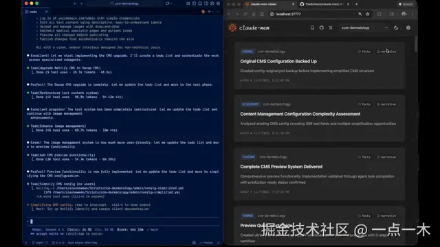This screenshot has height=247, width=440.
Task: Toggle narrative on Original CMS Configuration card
Action: click(x=386, y=51)
